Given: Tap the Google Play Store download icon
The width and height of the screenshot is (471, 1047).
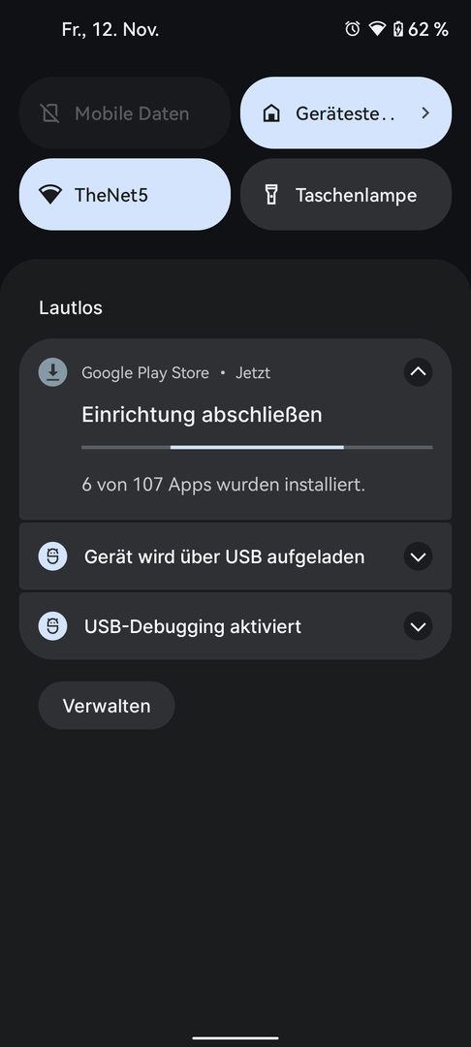Looking at the screenshot, I should point(52,372).
